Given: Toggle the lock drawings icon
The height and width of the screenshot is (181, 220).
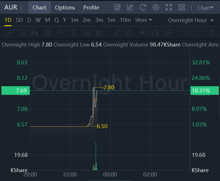Looking at the screenshot, I should 129,33.
